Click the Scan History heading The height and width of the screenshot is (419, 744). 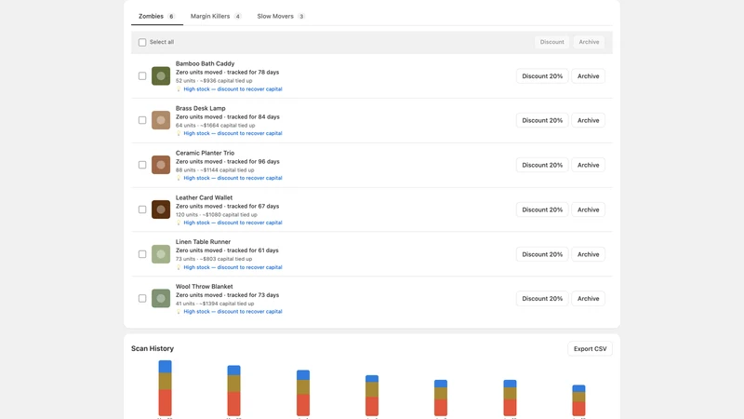coord(153,348)
